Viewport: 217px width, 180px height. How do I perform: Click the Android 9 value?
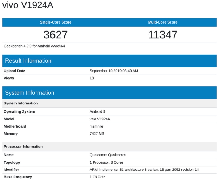tap(97, 112)
